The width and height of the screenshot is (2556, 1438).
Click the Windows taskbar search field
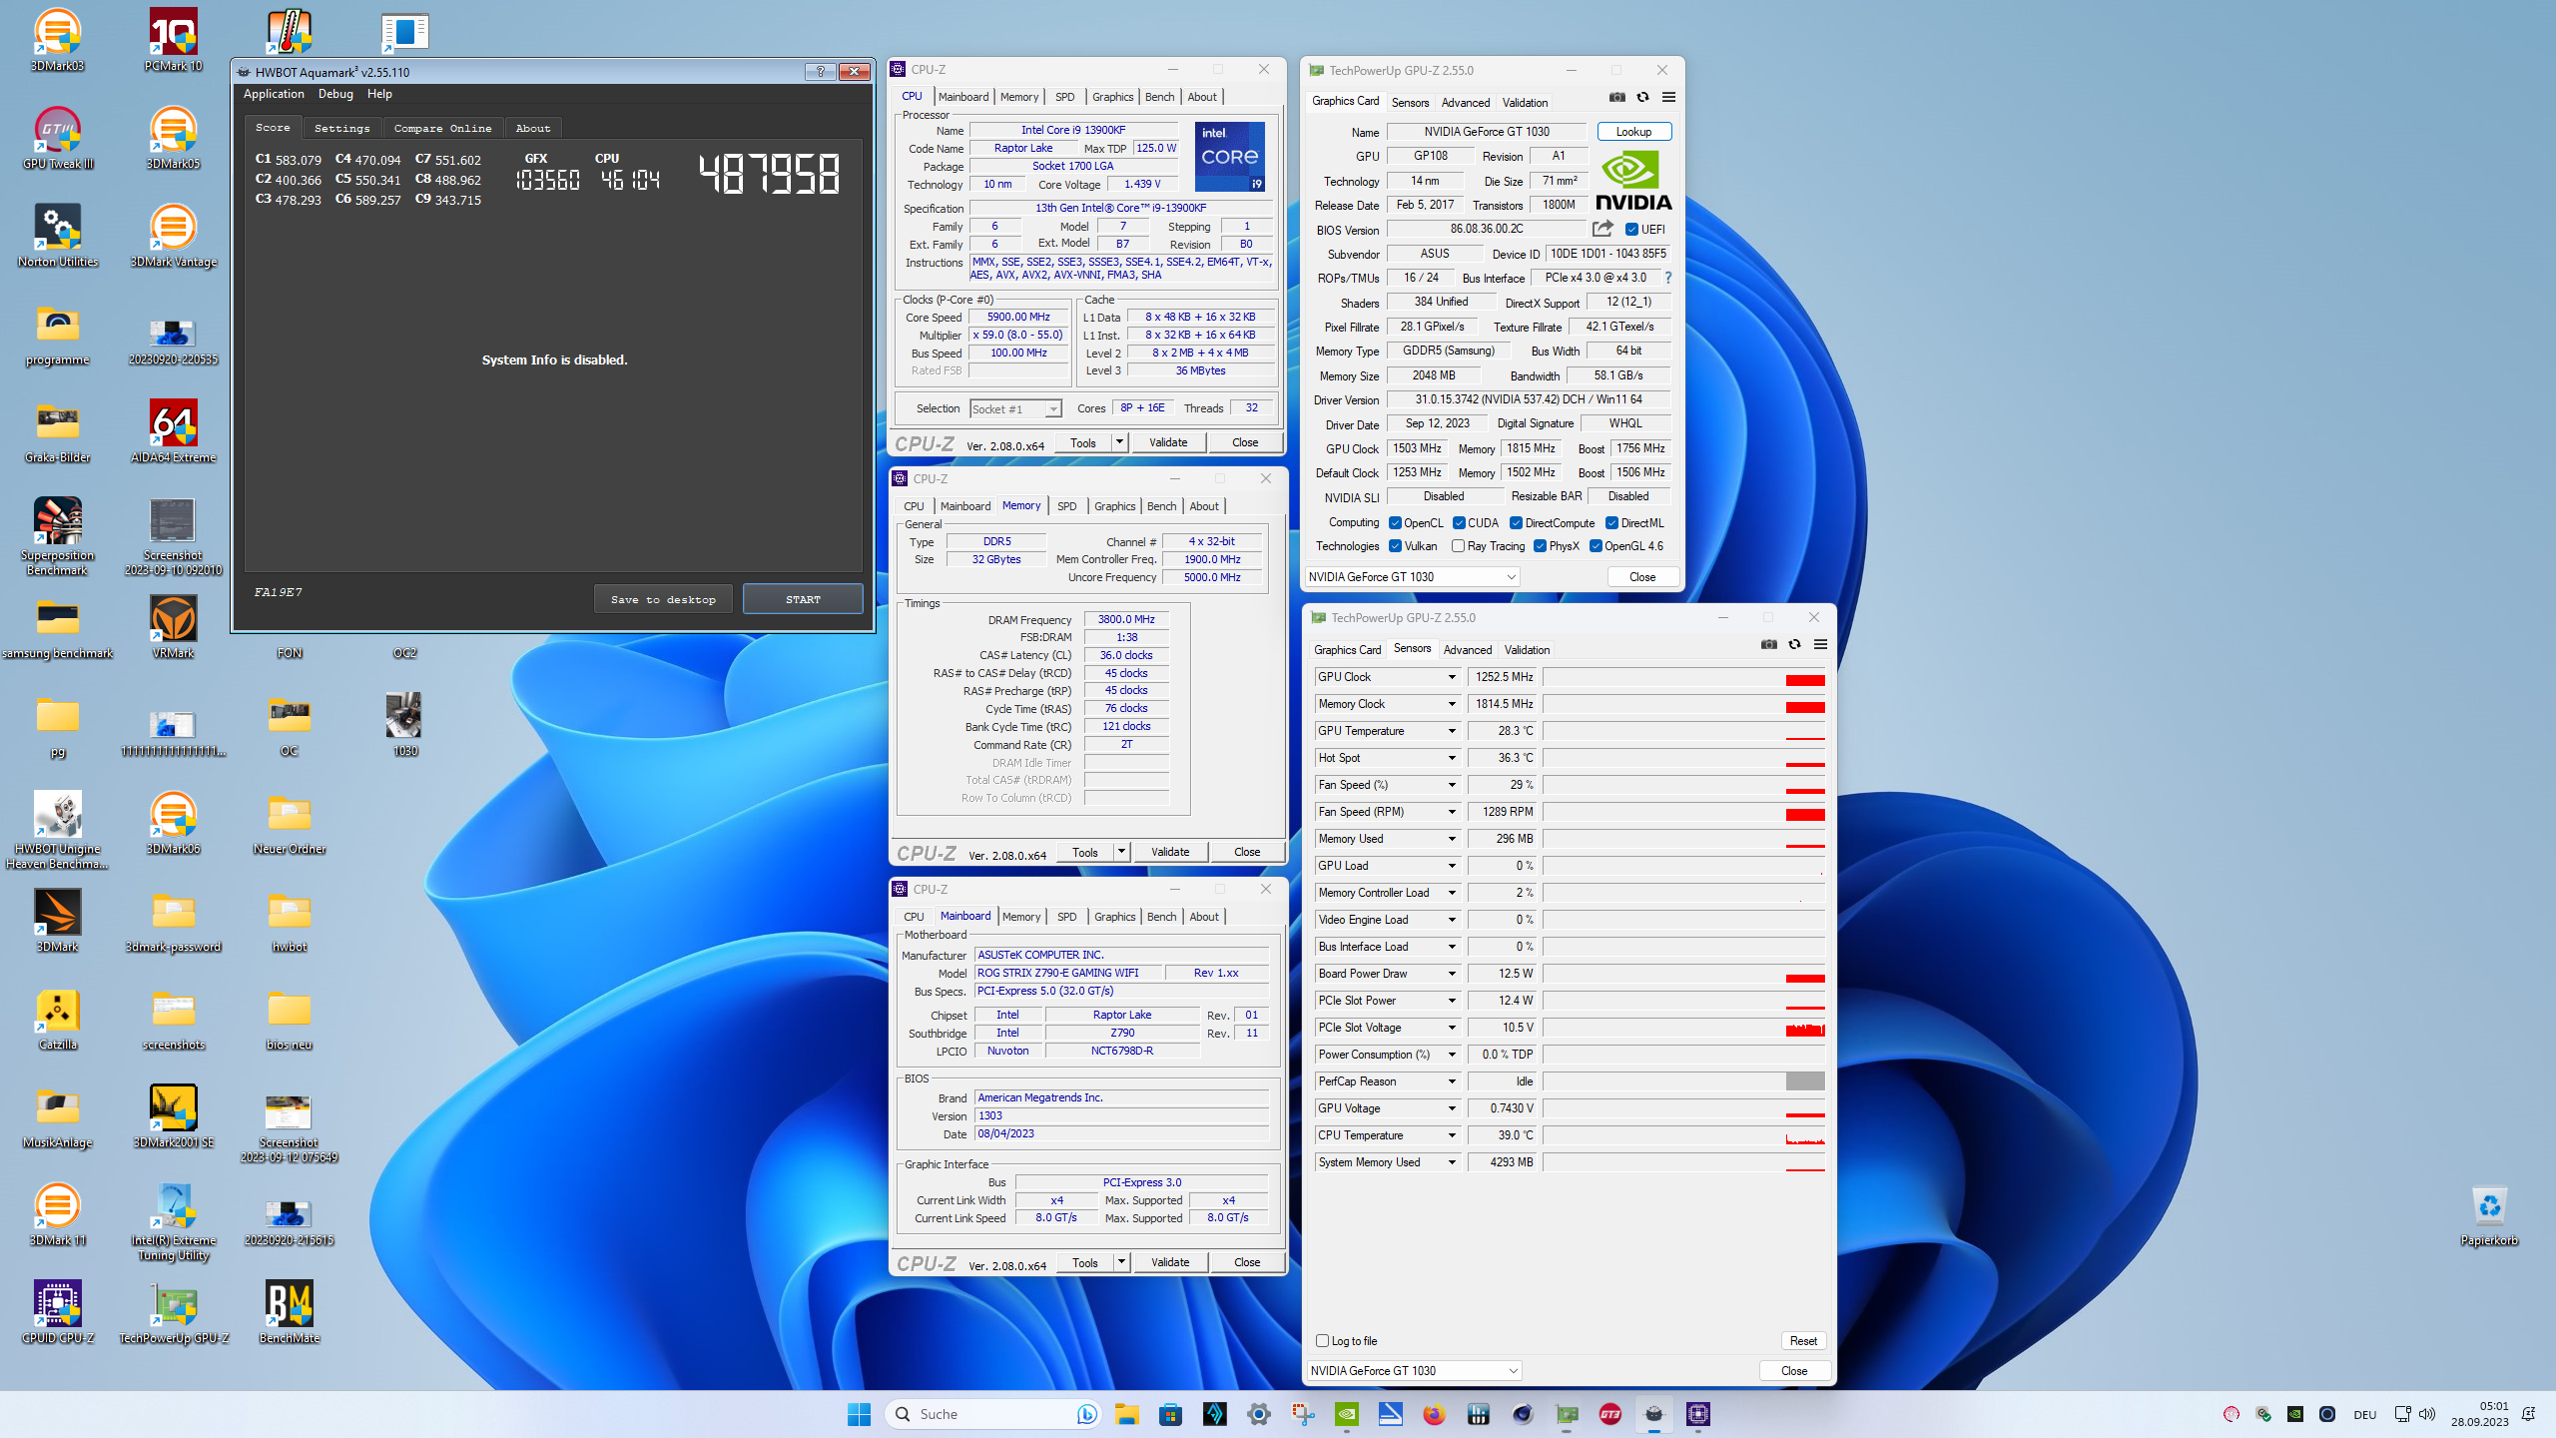[993, 1414]
